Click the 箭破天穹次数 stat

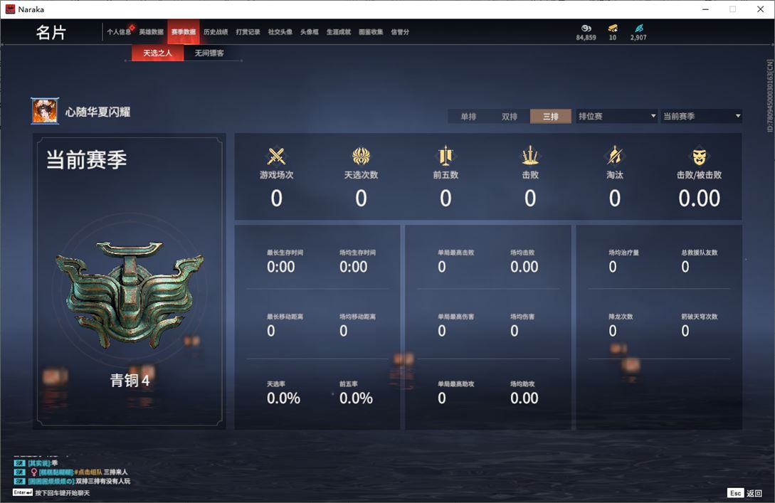coord(700,326)
